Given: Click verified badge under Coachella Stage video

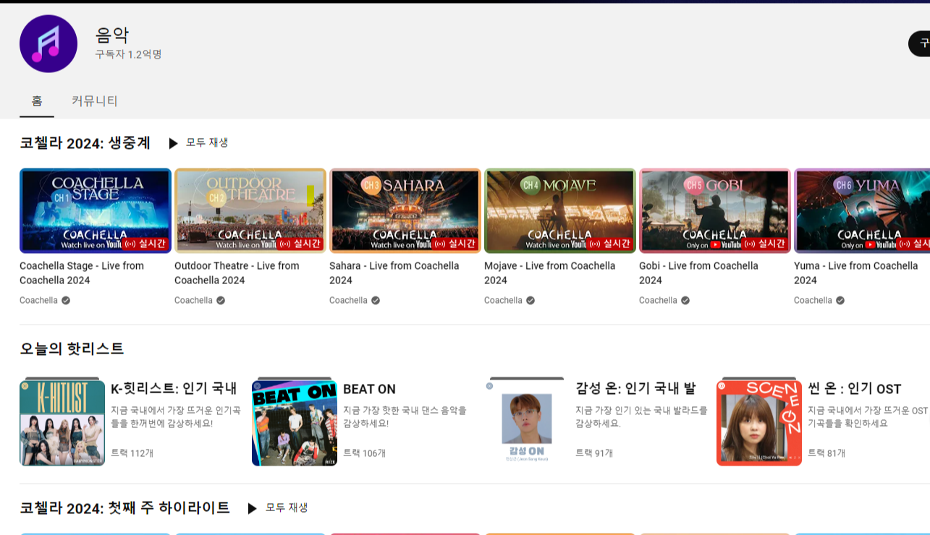Looking at the screenshot, I should tap(66, 300).
